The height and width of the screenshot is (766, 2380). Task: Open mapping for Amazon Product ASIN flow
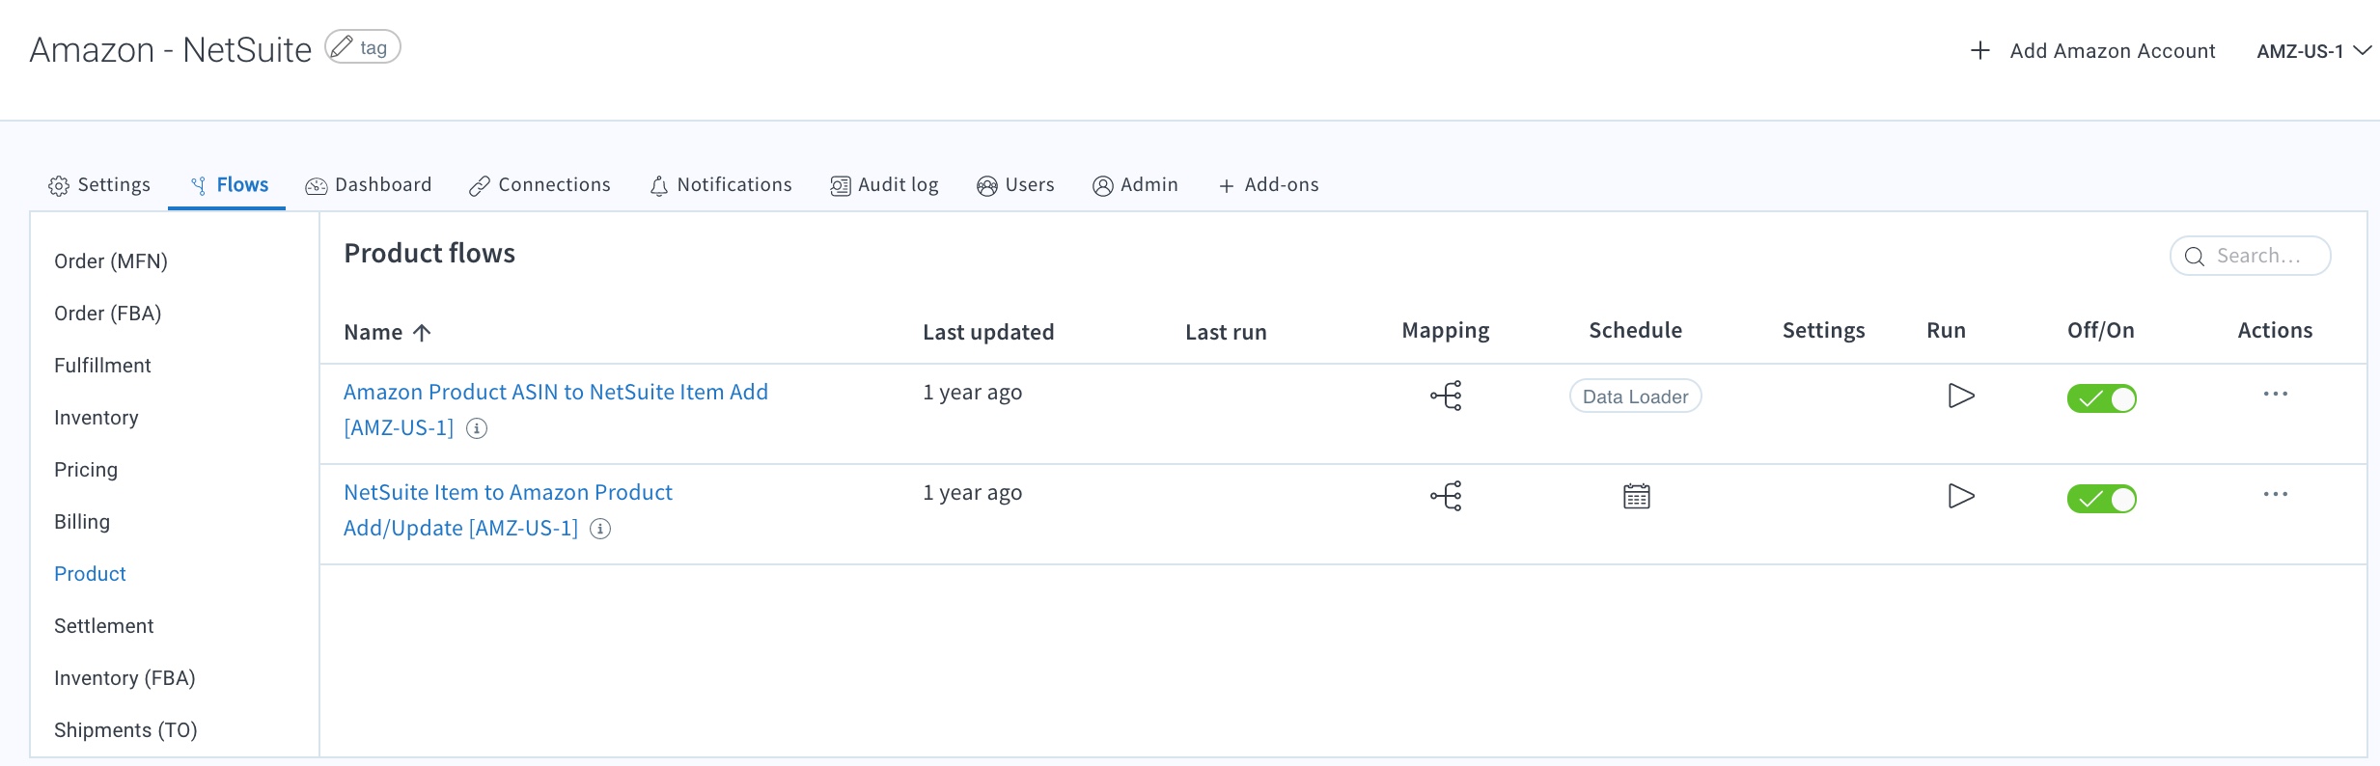click(x=1446, y=396)
